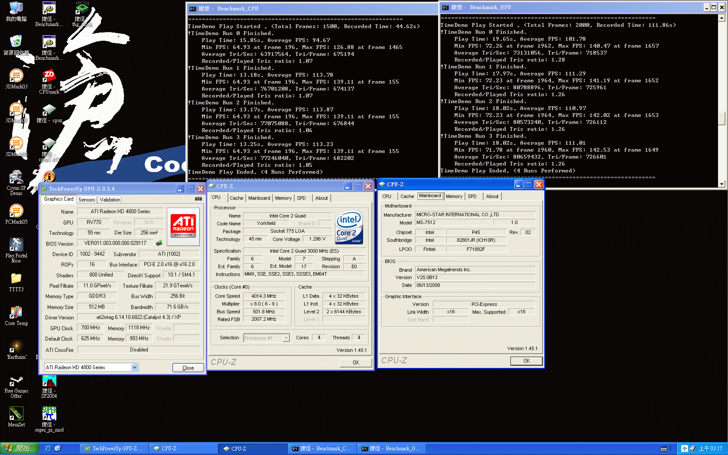728x455 pixels.
Task: Open the 3DMark06 desktop shortcut
Action: pos(16,146)
